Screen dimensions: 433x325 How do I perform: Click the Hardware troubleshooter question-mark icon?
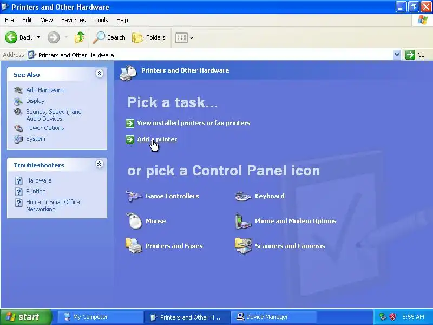point(18,181)
